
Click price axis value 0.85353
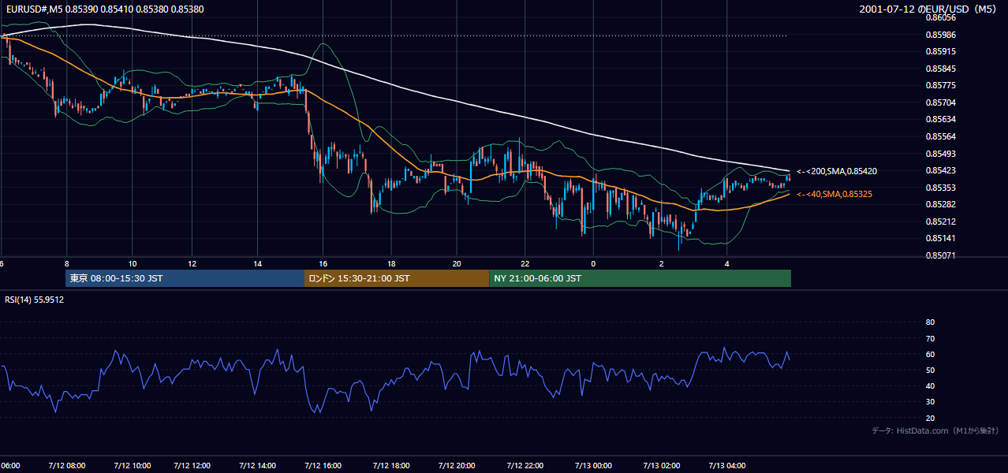coord(941,188)
